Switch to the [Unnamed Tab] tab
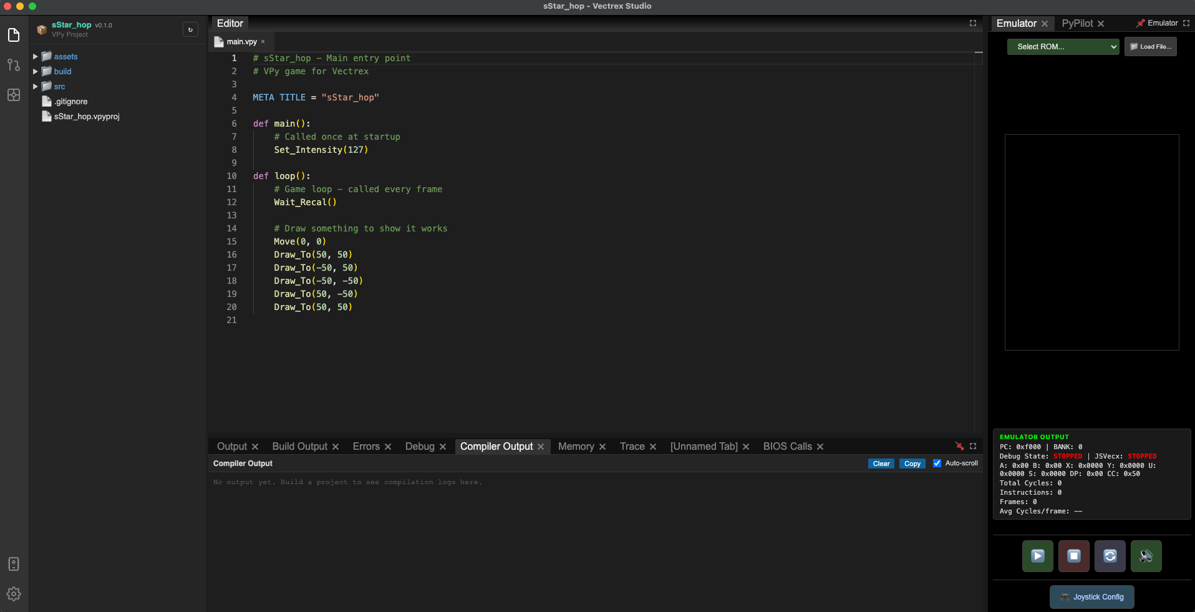The width and height of the screenshot is (1195, 612). coord(704,446)
